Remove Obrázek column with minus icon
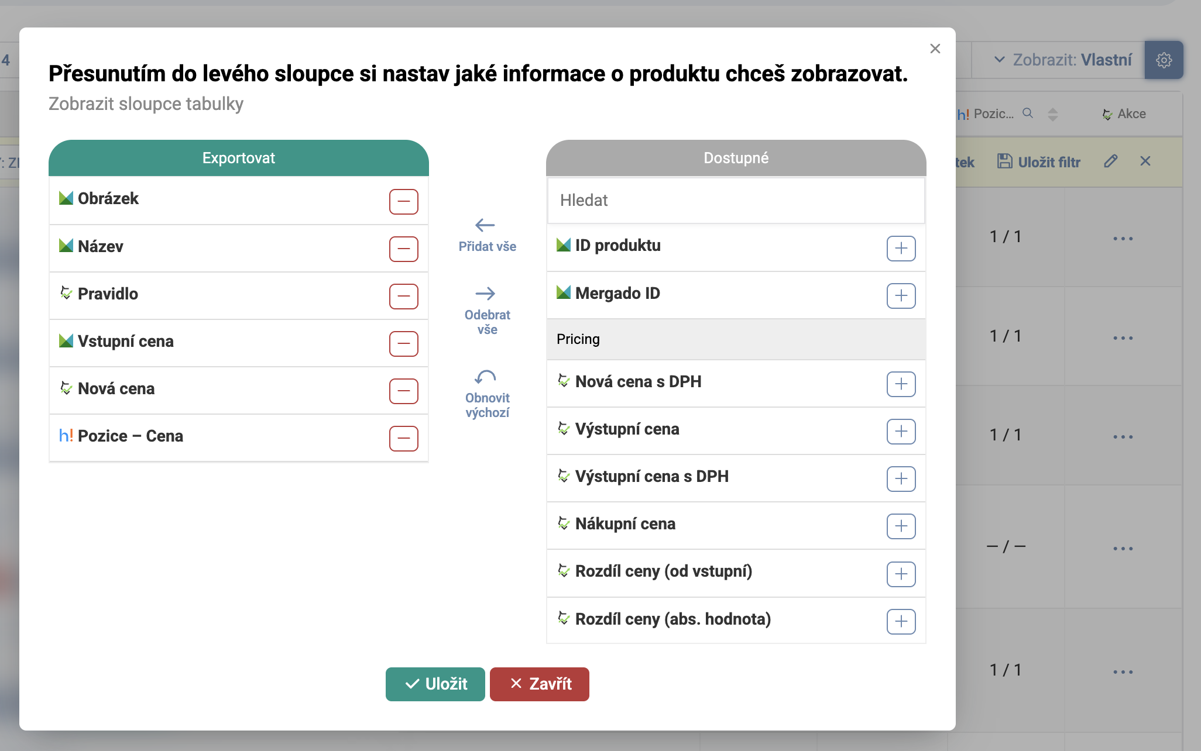 pos(403,202)
